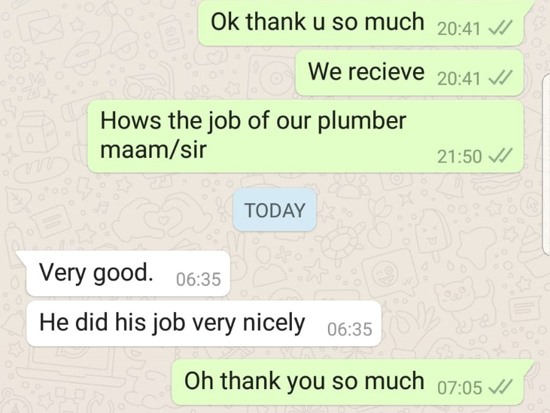The image size is (550, 413).
Task: Click the chat scrollbar handle at right edge
Action: pos(546,165)
